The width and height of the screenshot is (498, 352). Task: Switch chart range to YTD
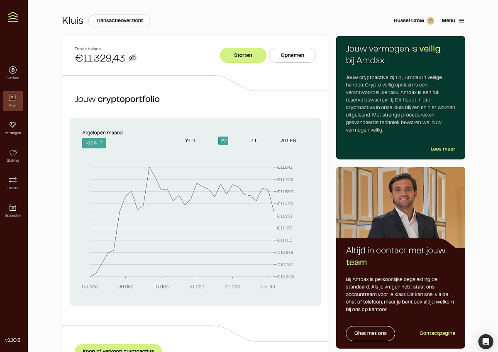coord(190,140)
